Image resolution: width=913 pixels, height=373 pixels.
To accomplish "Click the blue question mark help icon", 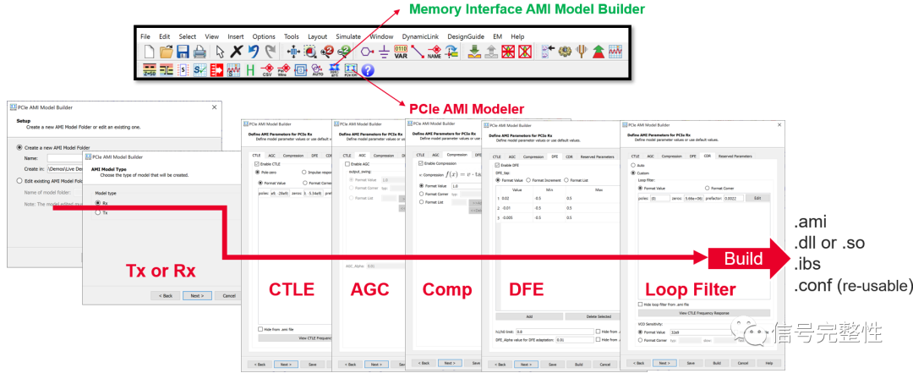I will 368,70.
